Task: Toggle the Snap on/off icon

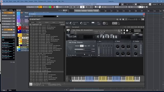Action: [100, 7]
